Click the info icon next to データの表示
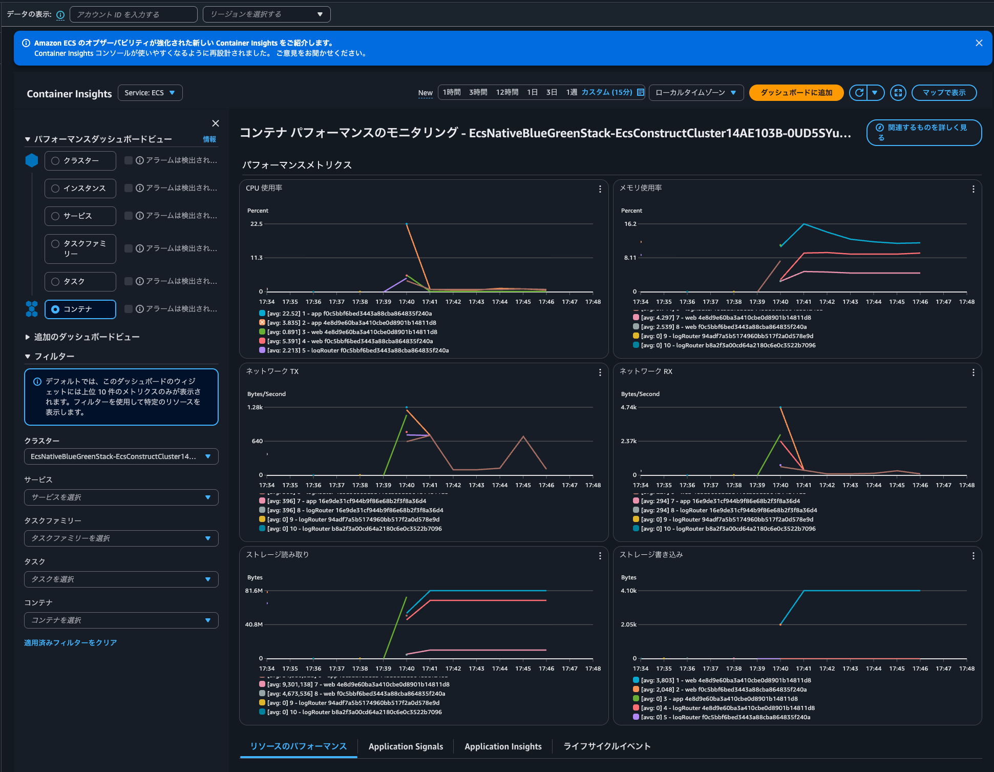994x772 pixels. [60, 14]
